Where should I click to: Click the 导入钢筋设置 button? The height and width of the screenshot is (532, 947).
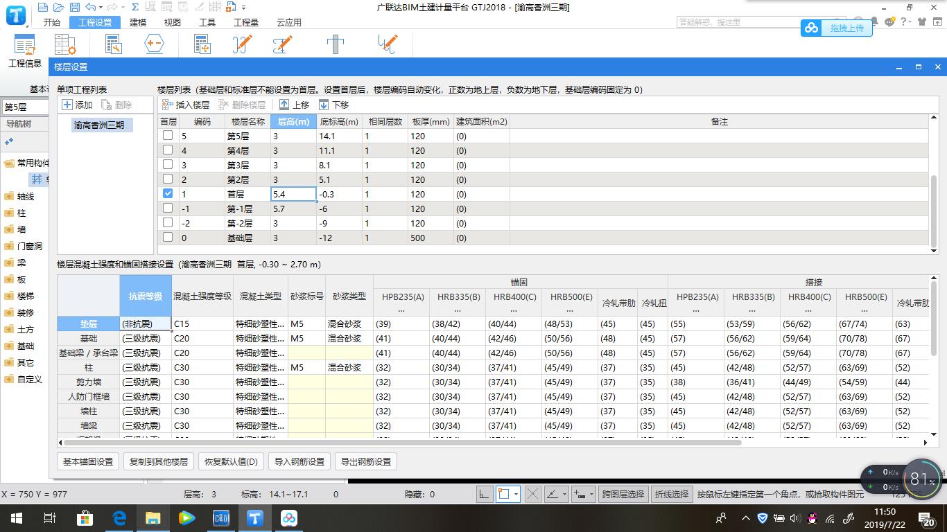coord(299,462)
